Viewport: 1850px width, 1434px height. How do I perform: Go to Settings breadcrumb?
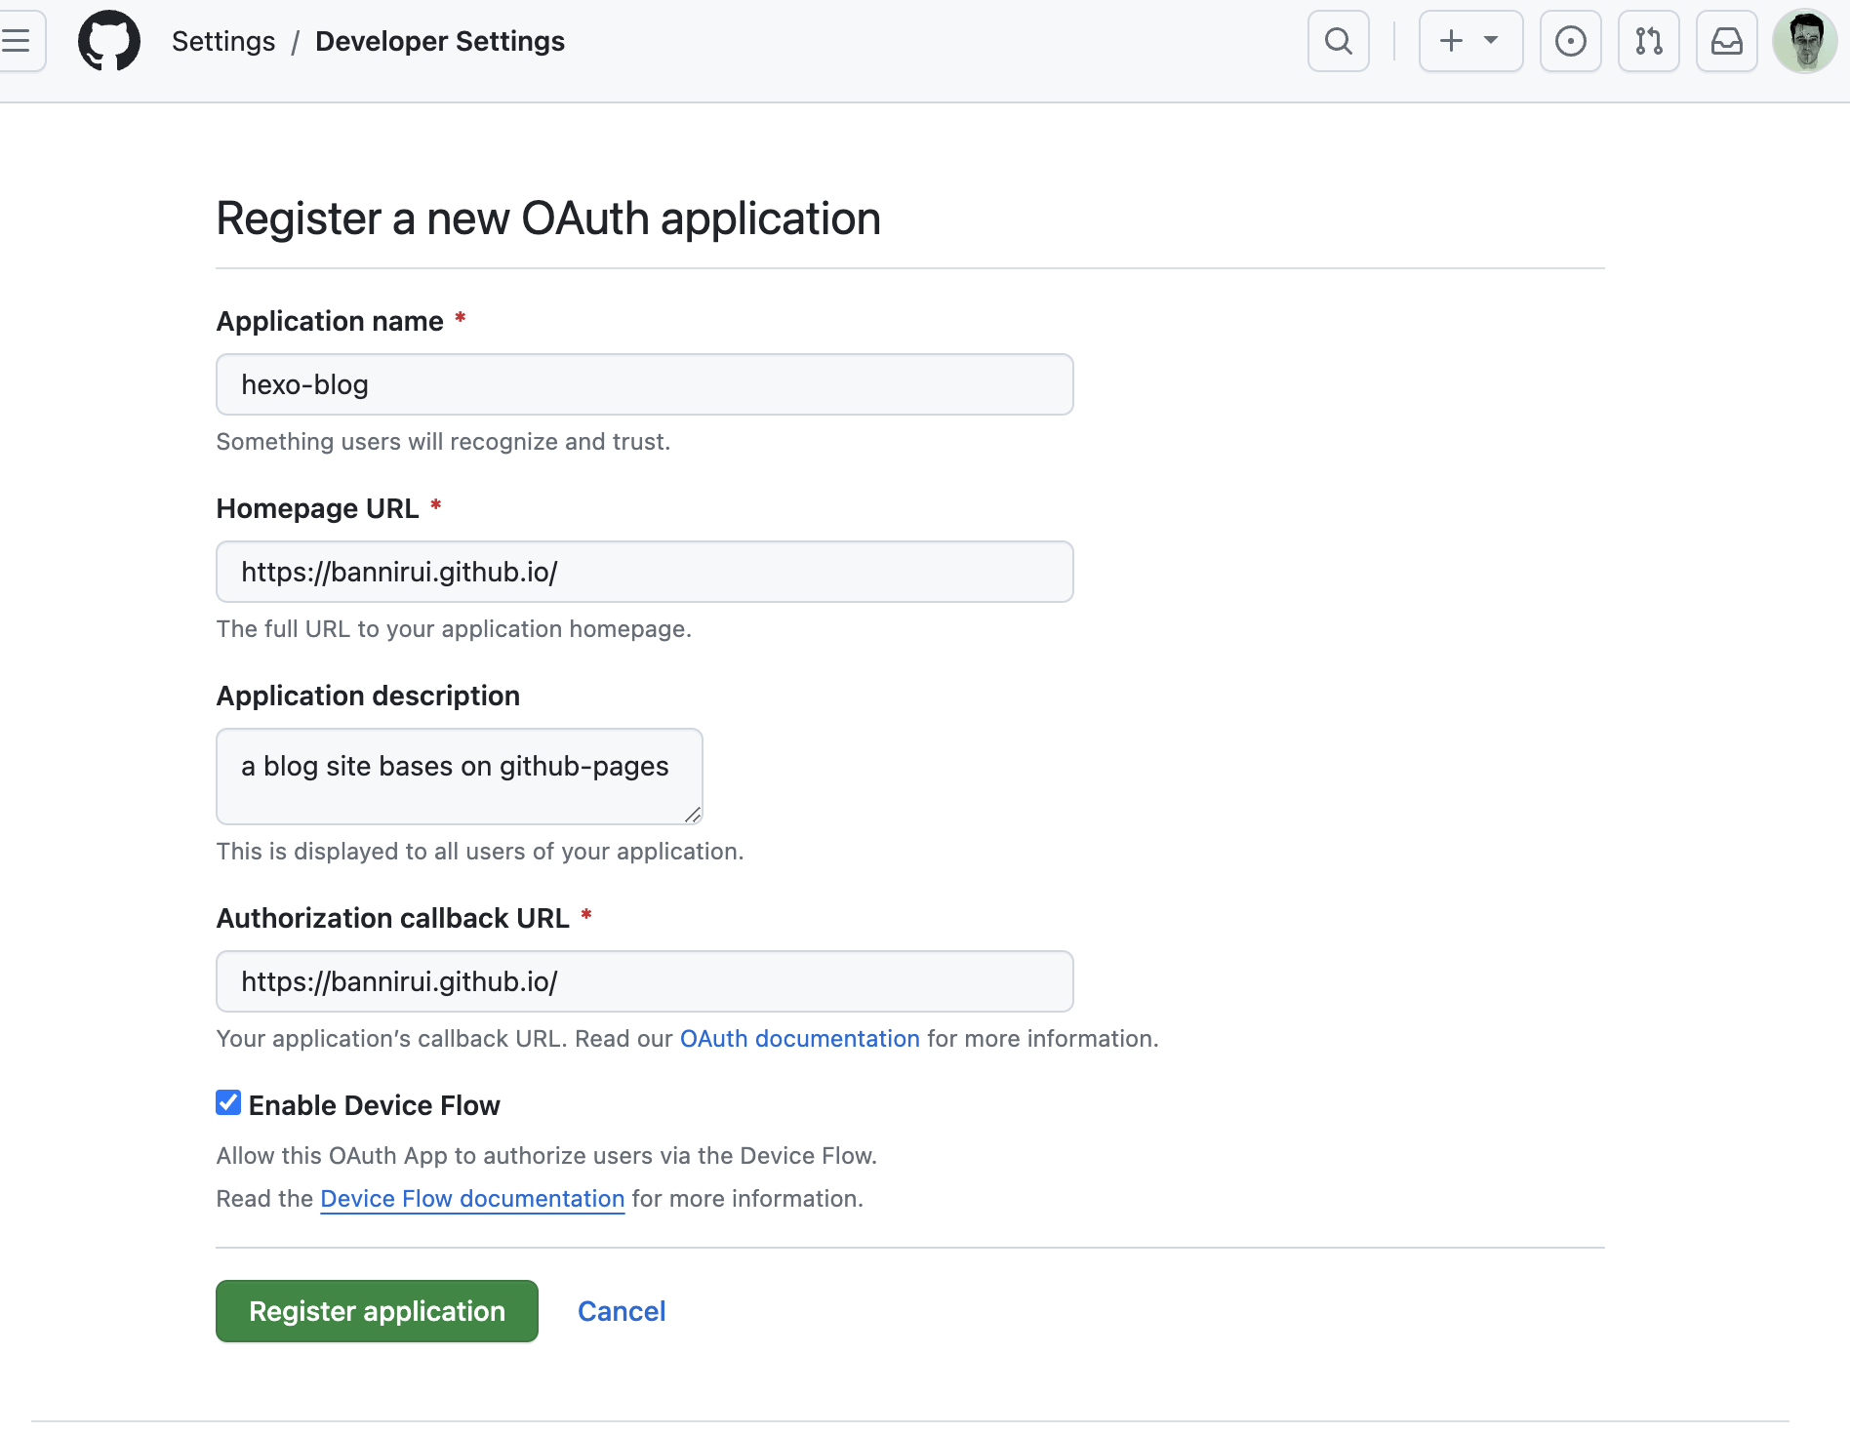223,41
